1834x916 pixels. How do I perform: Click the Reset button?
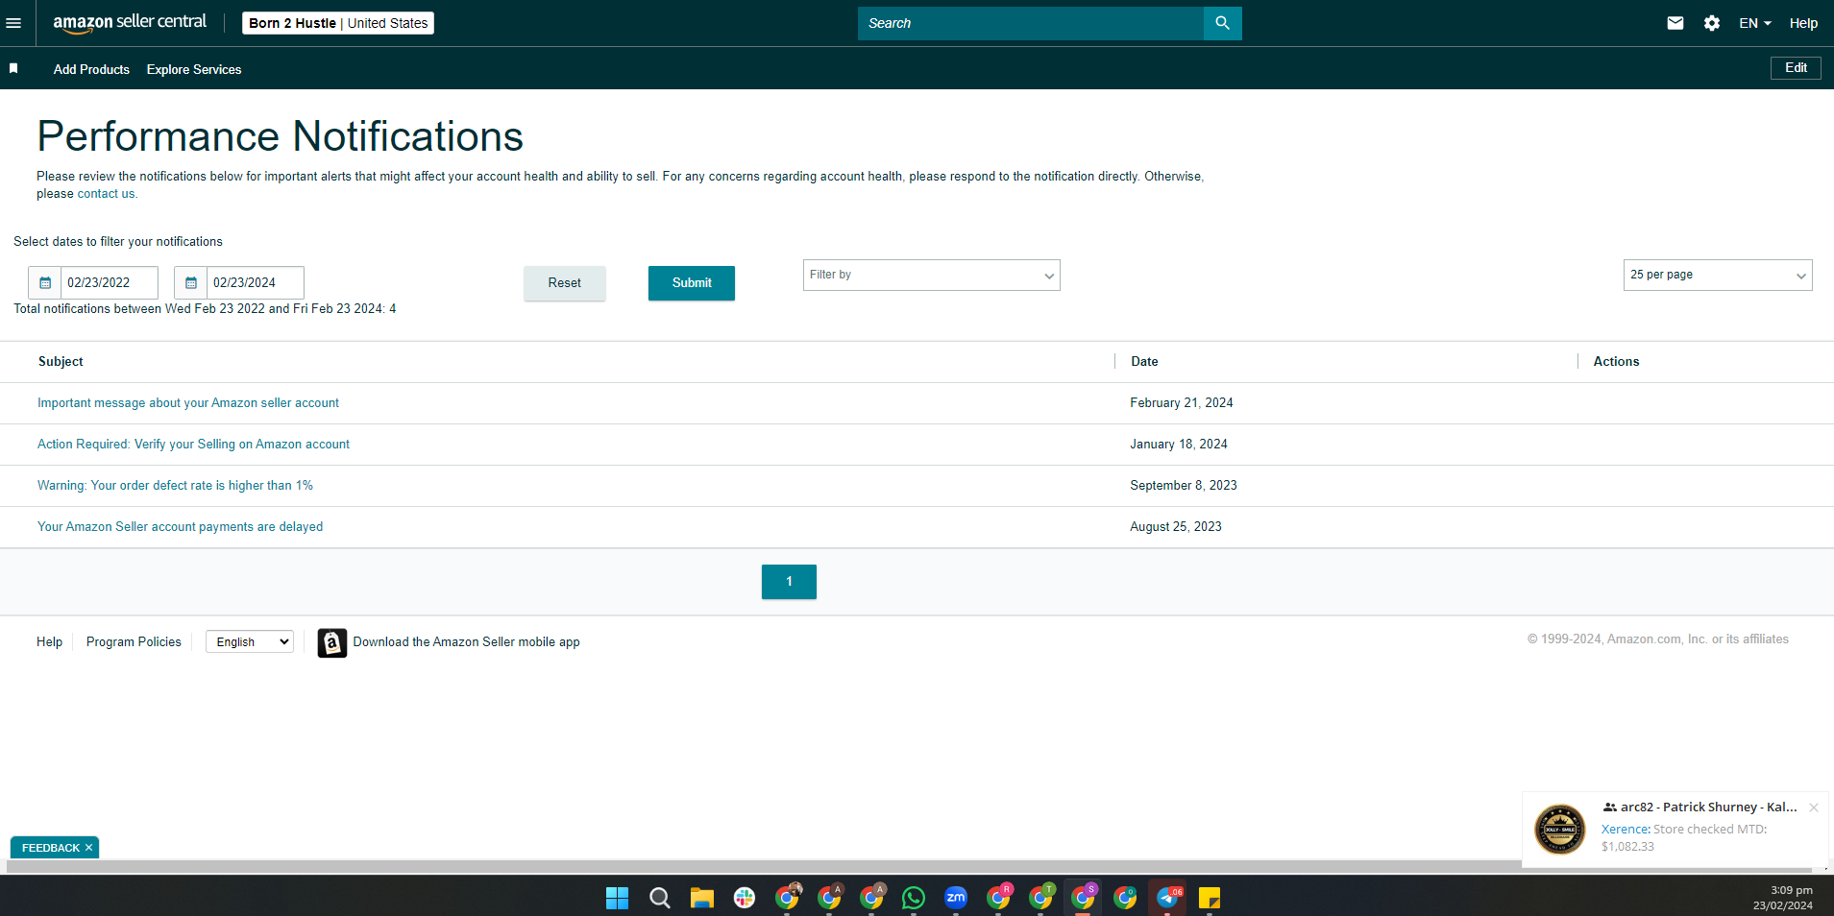pyautogui.click(x=565, y=283)
